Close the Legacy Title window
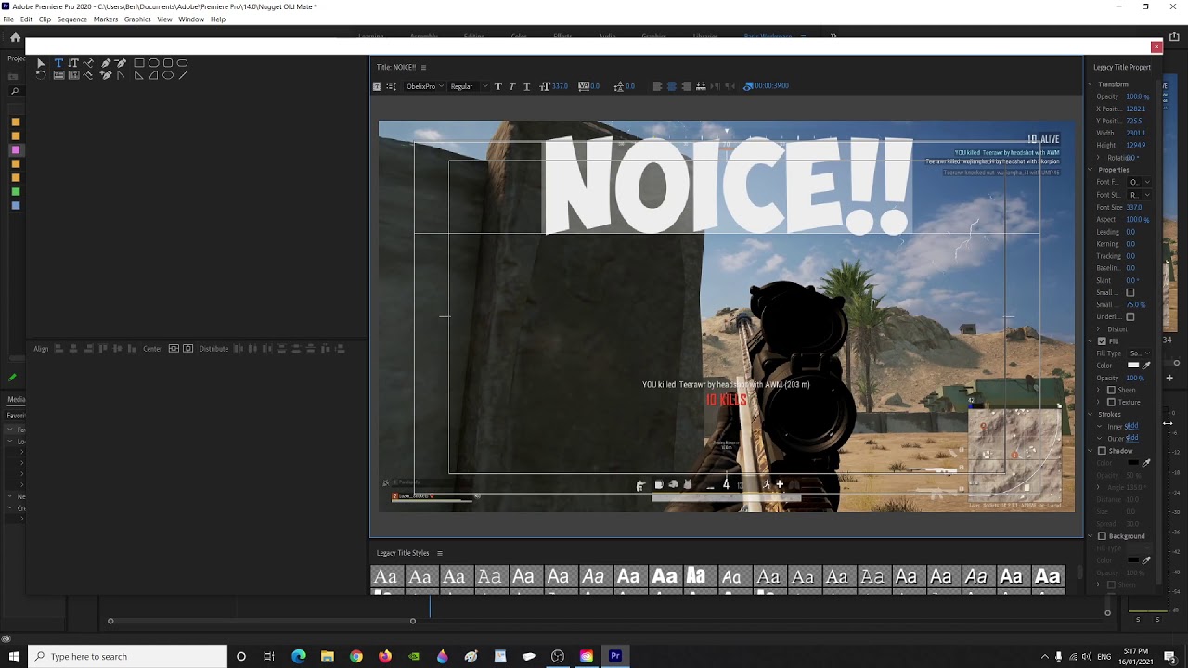1188x668 pixels. point(1156,46)
